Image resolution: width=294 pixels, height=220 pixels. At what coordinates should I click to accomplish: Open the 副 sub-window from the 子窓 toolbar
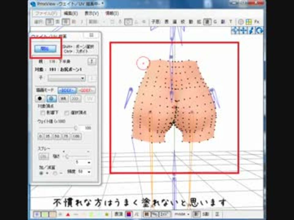(x=223, y=22)
